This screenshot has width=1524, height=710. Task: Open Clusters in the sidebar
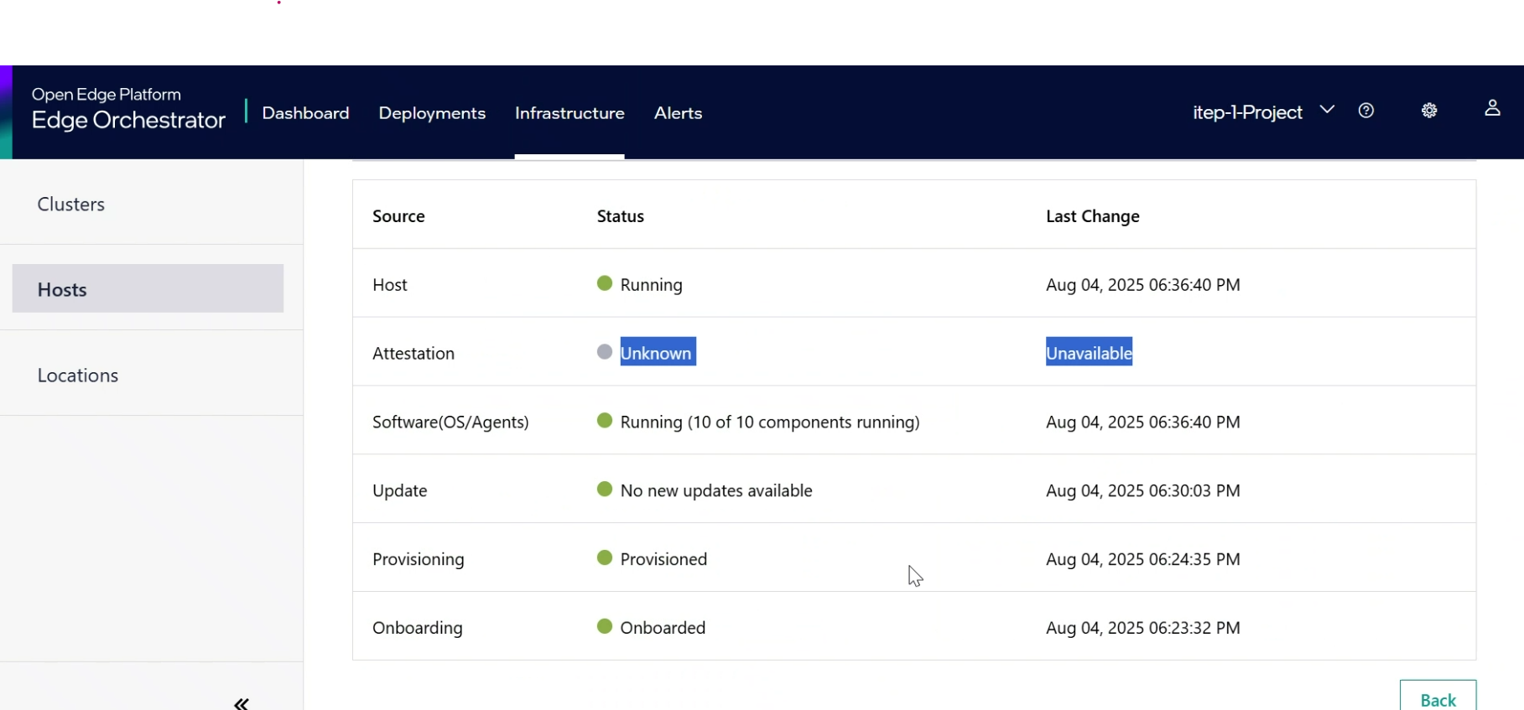(x=71, y=205)
